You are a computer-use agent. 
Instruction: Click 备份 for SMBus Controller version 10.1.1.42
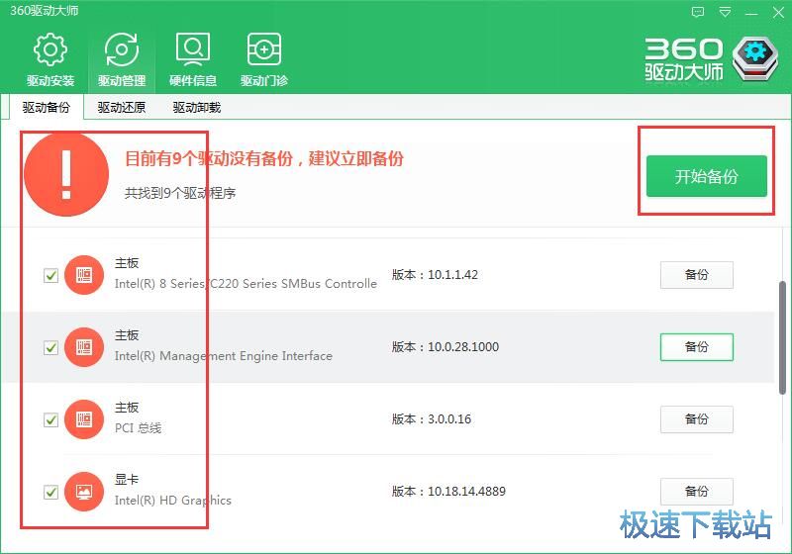(697, 275)
